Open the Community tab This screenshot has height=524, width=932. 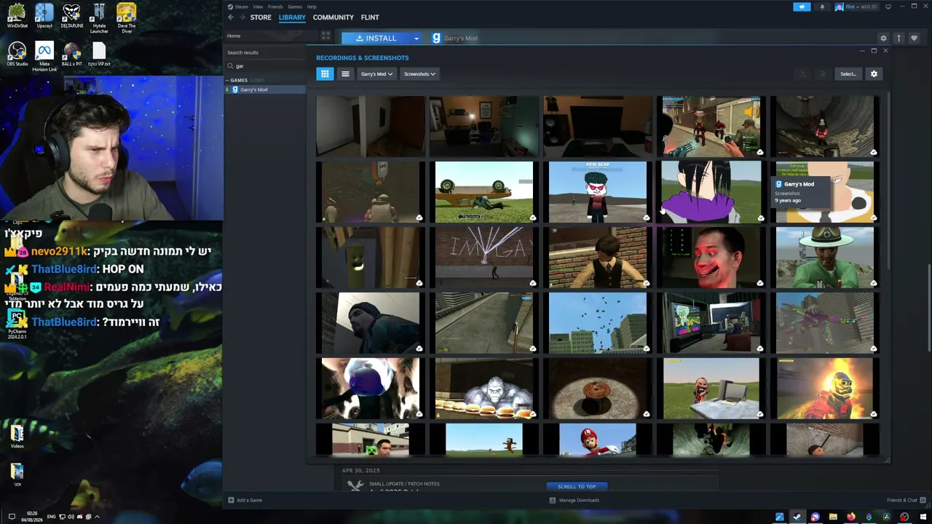tap(333, 17)
